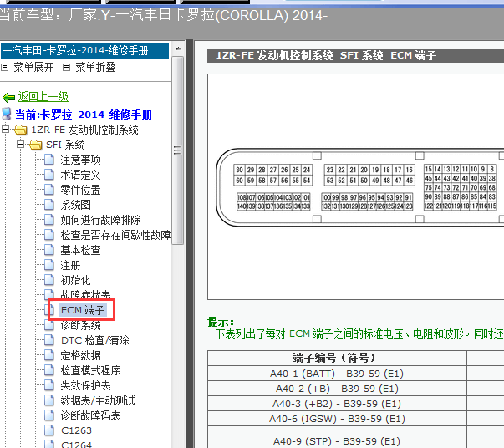Collapse the 1ZR-FE 发动机控制系统 tree node
This screenshot has width=504, height=448.
(5, 130)
